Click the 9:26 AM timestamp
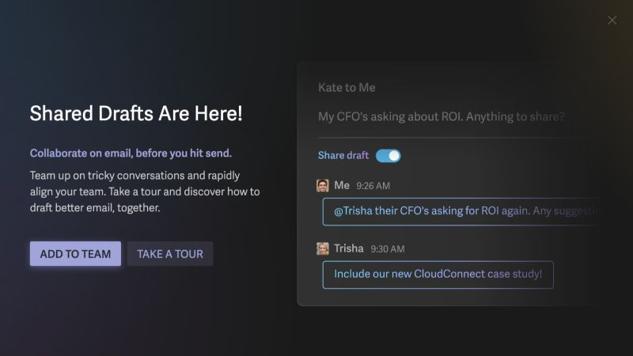Image resolution: width=633 pixels, height=356 pixels. tap(373, 186)
